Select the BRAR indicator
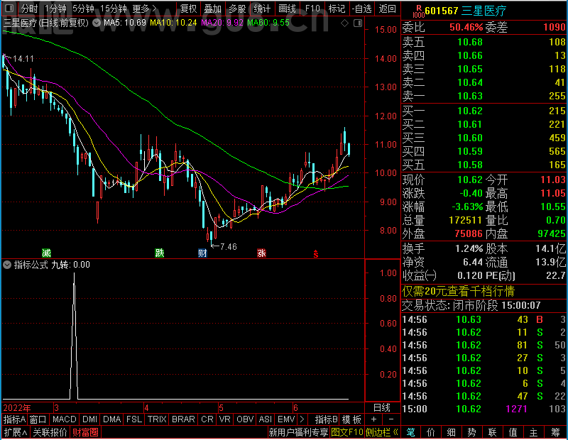Image resolution: width=568 pixels, height=440 pixels. 183,419
